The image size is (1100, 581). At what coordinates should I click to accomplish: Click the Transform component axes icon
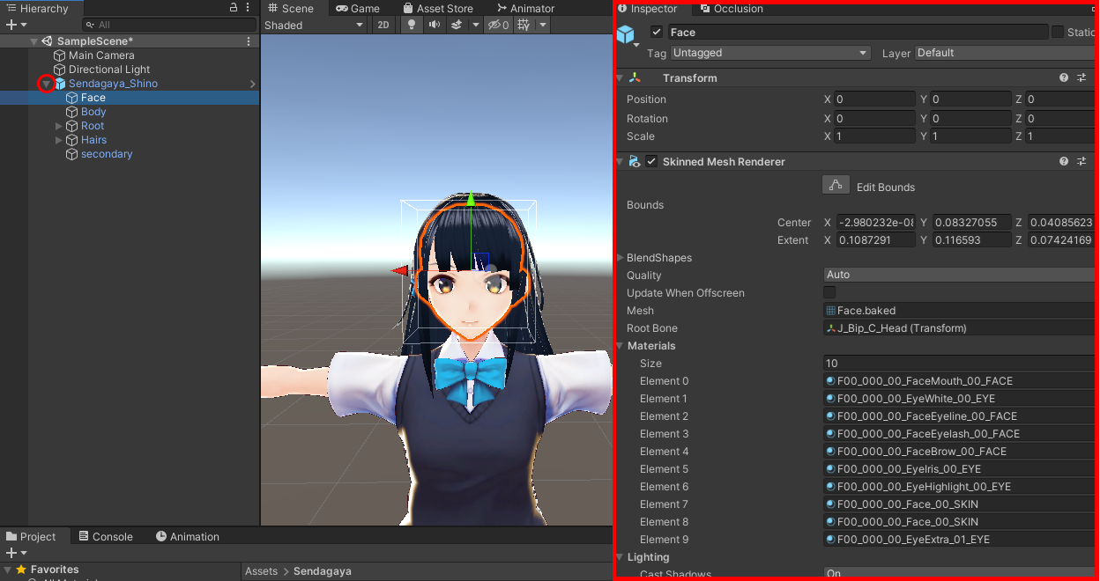click(635, 77)
